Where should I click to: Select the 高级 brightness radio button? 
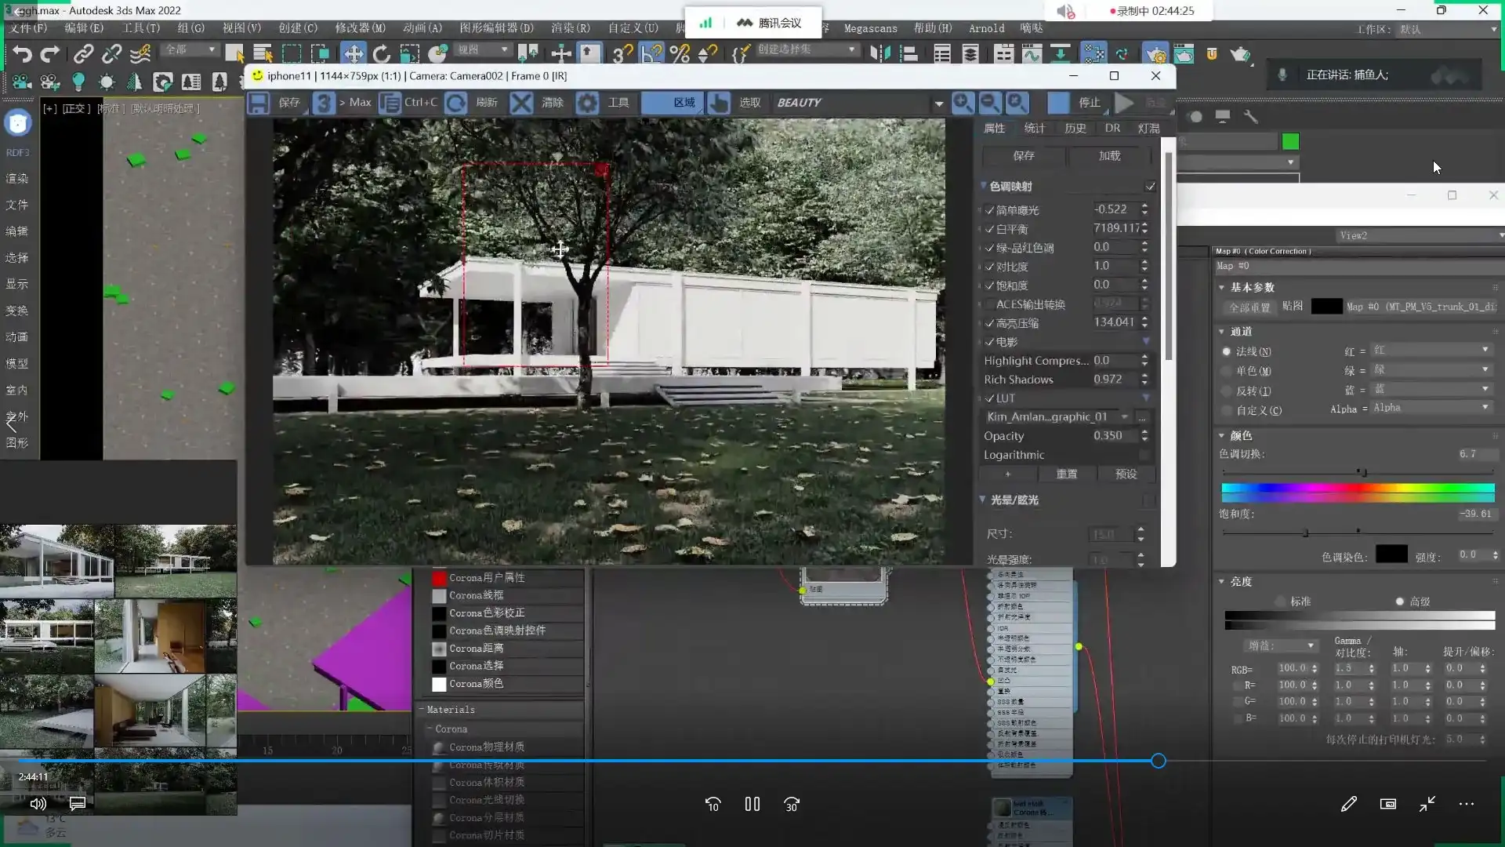[1399, 602]
